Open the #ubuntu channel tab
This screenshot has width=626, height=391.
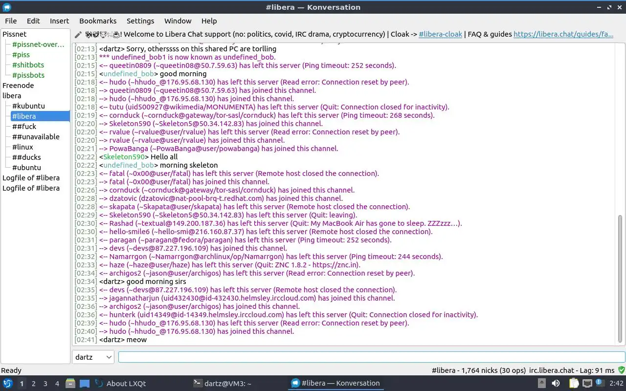click(26, 168)
